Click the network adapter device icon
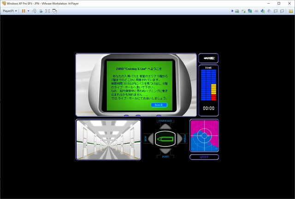 coord(250,11)
